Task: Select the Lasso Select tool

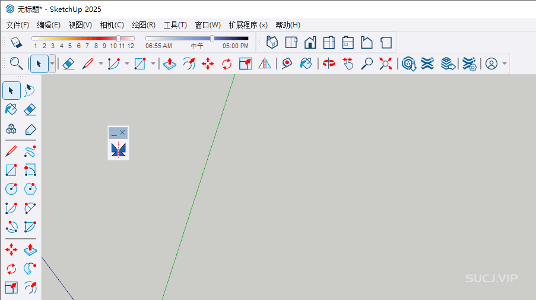Action: (30, 90)
